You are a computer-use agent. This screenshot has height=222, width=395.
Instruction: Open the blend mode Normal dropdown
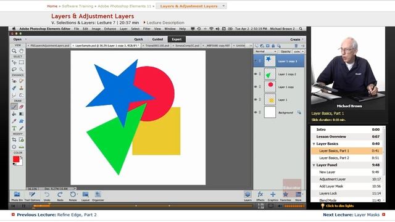pyautogui.click(x=265, y=51)
